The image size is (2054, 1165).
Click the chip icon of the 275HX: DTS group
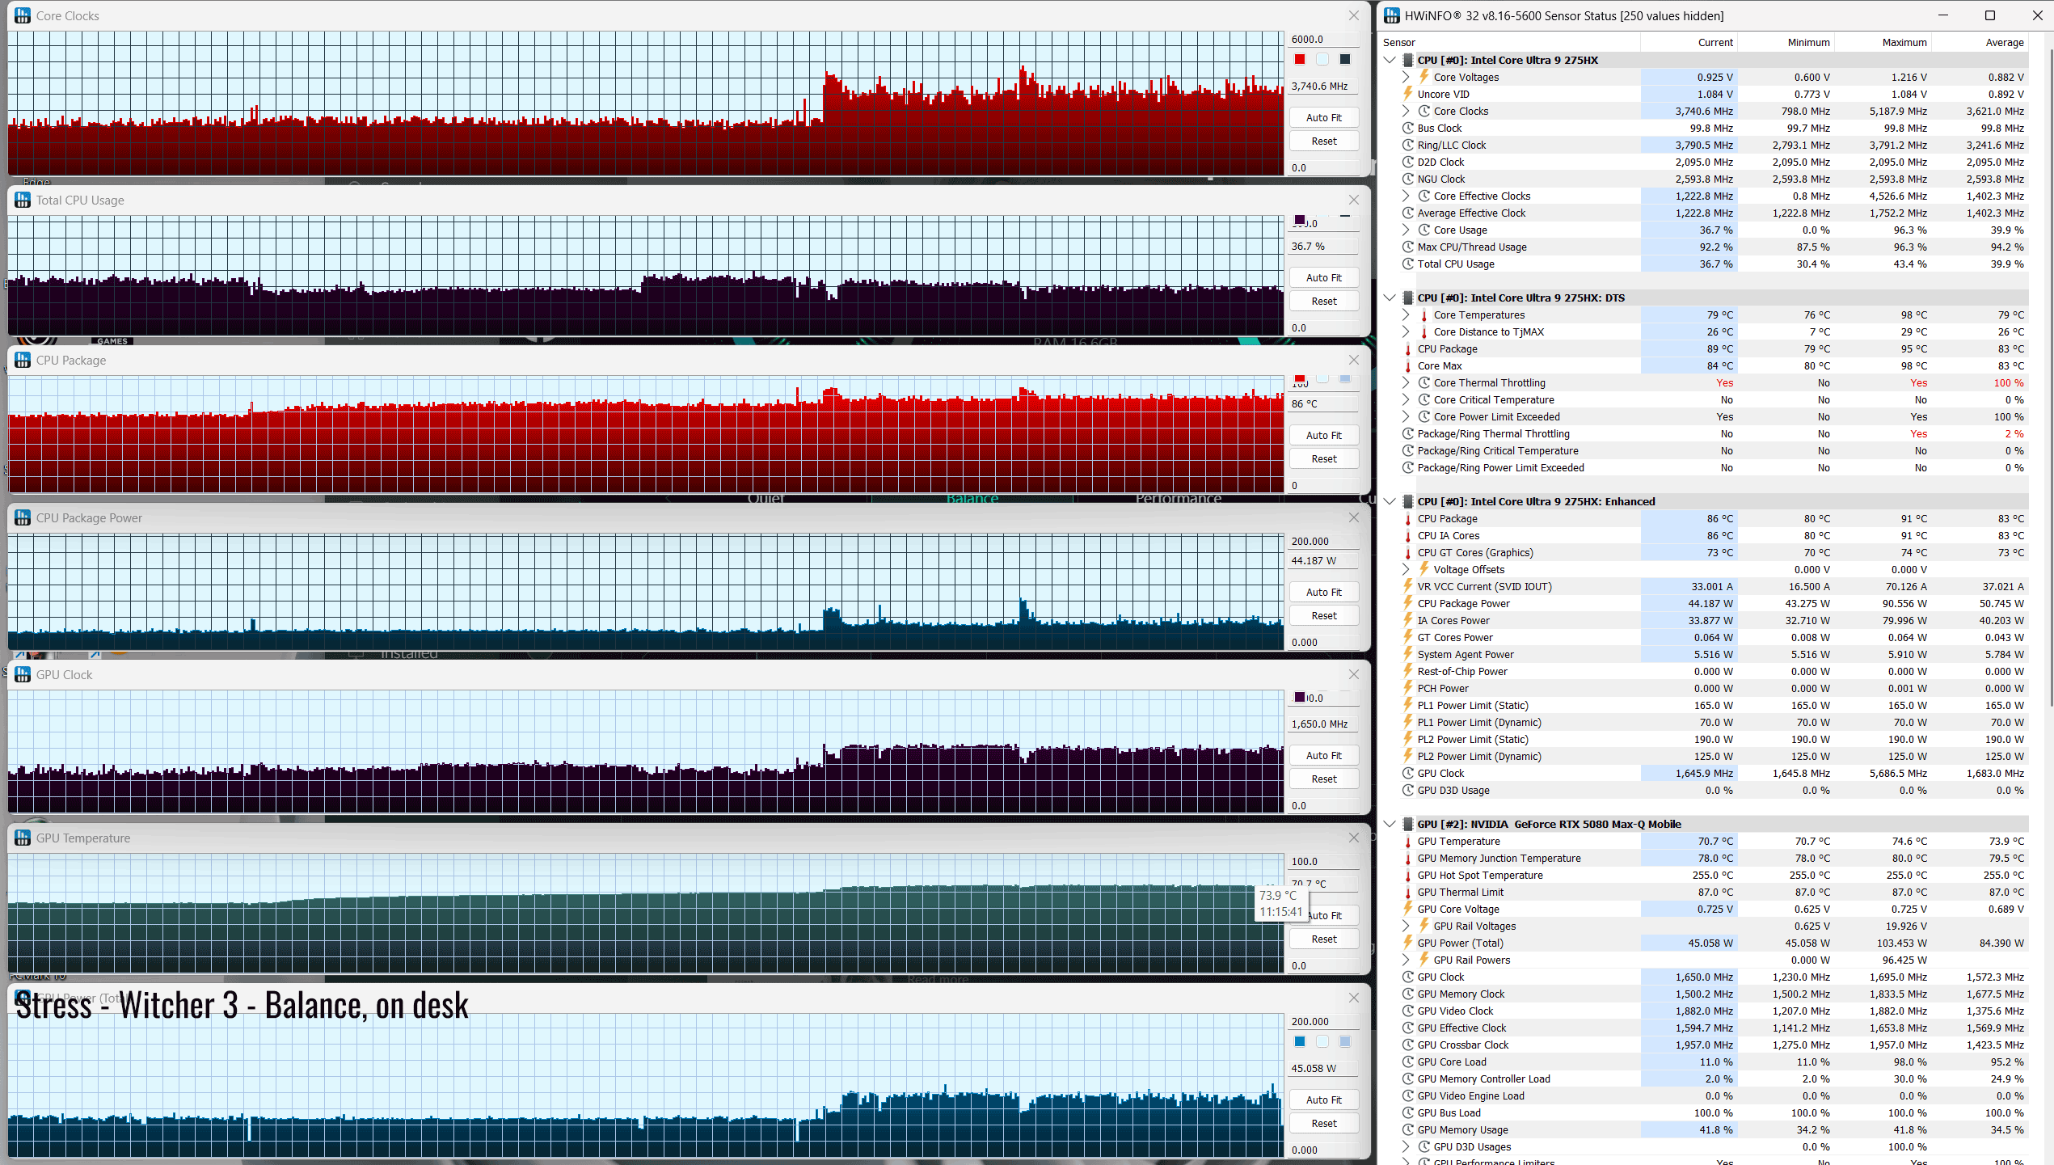pyautogui.click(x=1407, y=298)
